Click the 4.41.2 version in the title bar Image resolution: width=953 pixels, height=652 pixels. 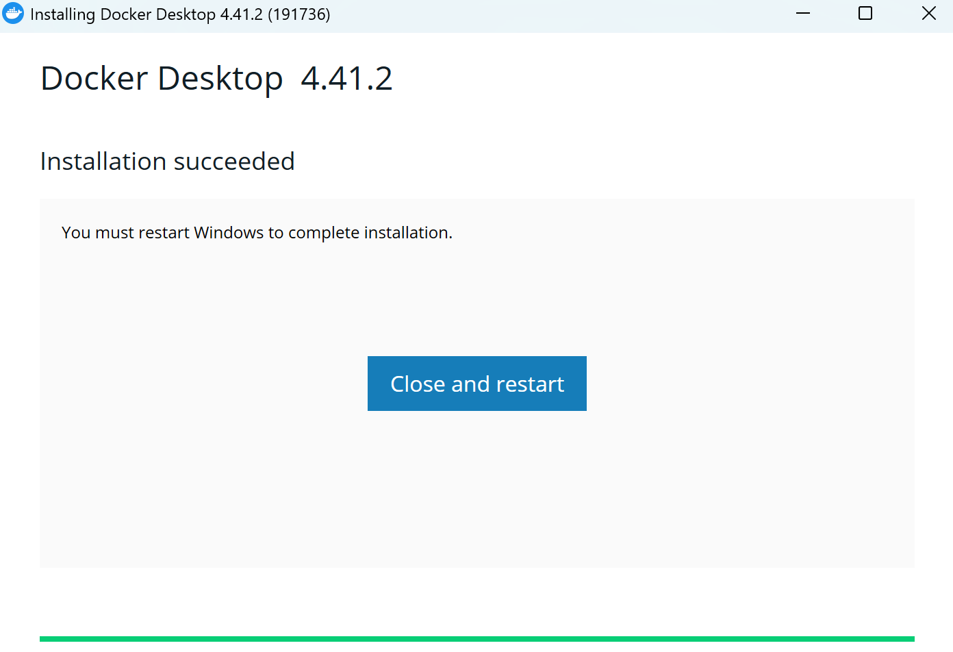coord(241,14)
